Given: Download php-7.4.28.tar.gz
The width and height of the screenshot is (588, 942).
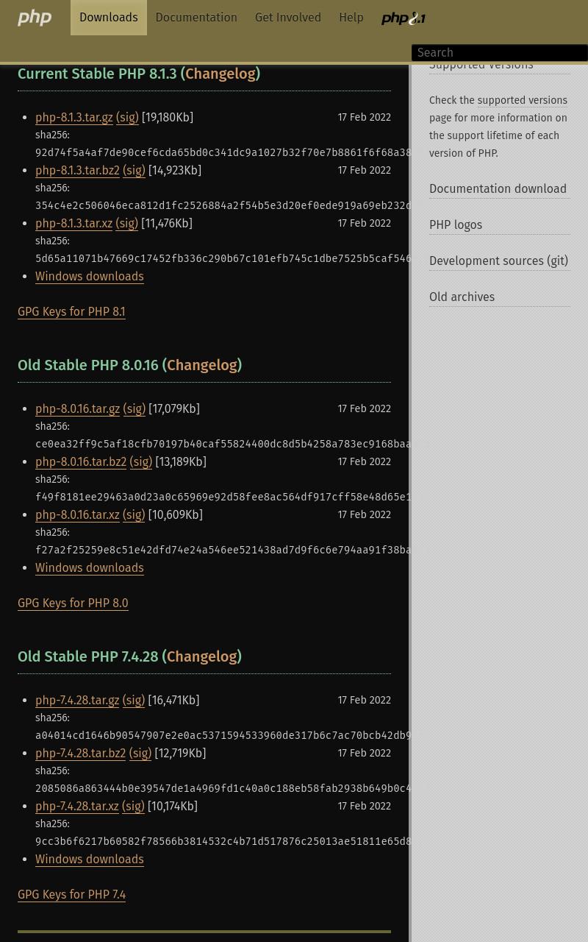Looking at the screenshot, I should pyautogui.click(x=77, y=701).
